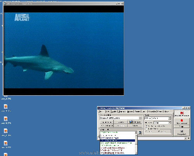The image size is (194, 156).
Task: Switch to the Video tab
Action: (x=107, y=111)
